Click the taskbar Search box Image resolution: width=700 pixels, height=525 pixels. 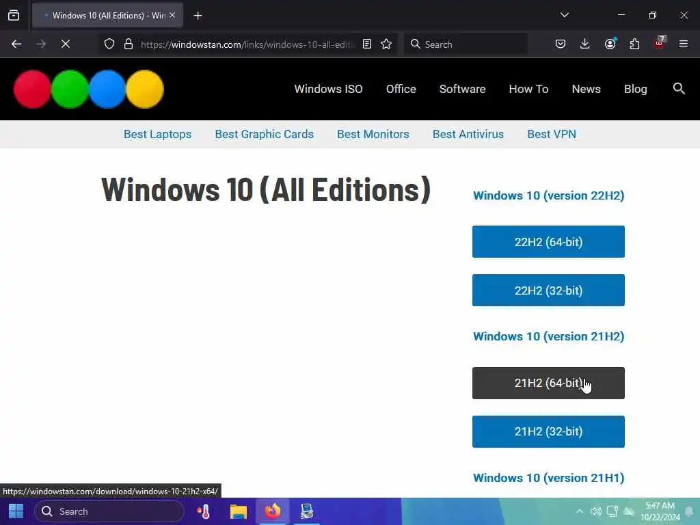pos(109,511)
